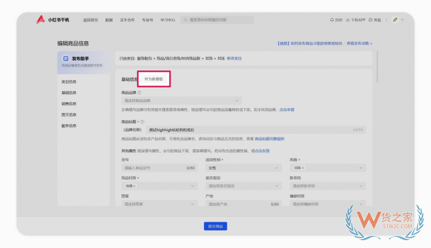Open 客服 customer service

375,20
